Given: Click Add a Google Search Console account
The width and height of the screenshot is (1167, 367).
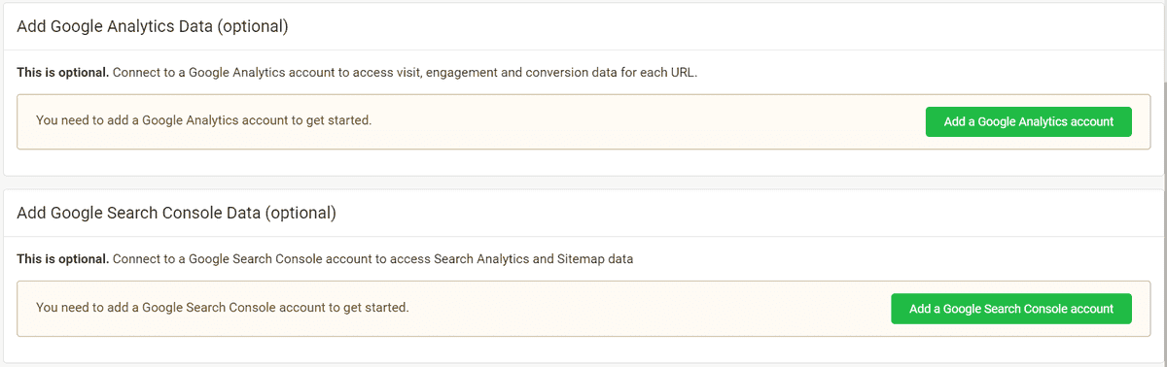Looking at the screenshot, I should tap(1011, 309).
